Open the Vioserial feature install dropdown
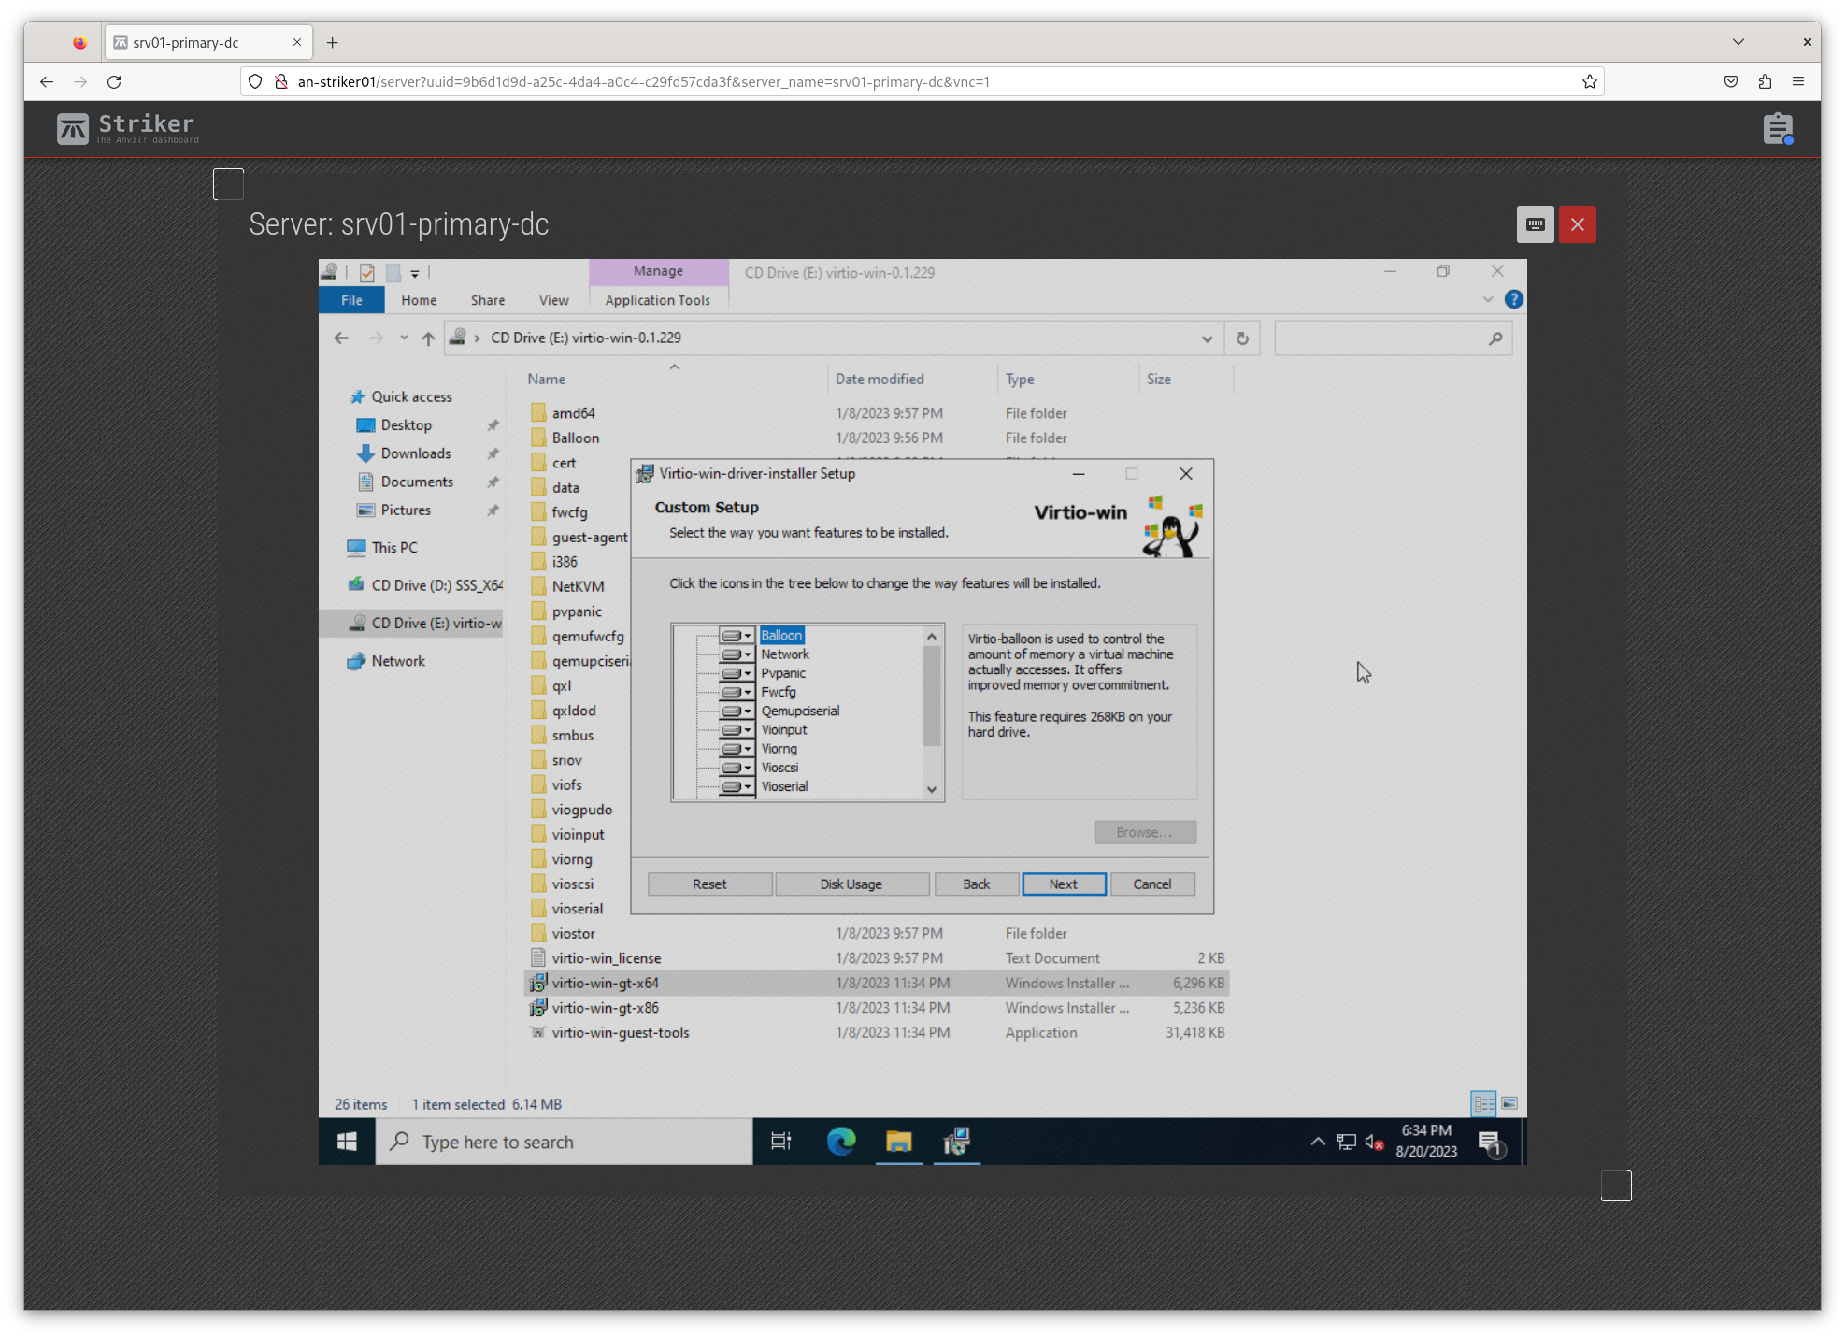This screenshot has height=1337, width=1845. coord(737,786)
